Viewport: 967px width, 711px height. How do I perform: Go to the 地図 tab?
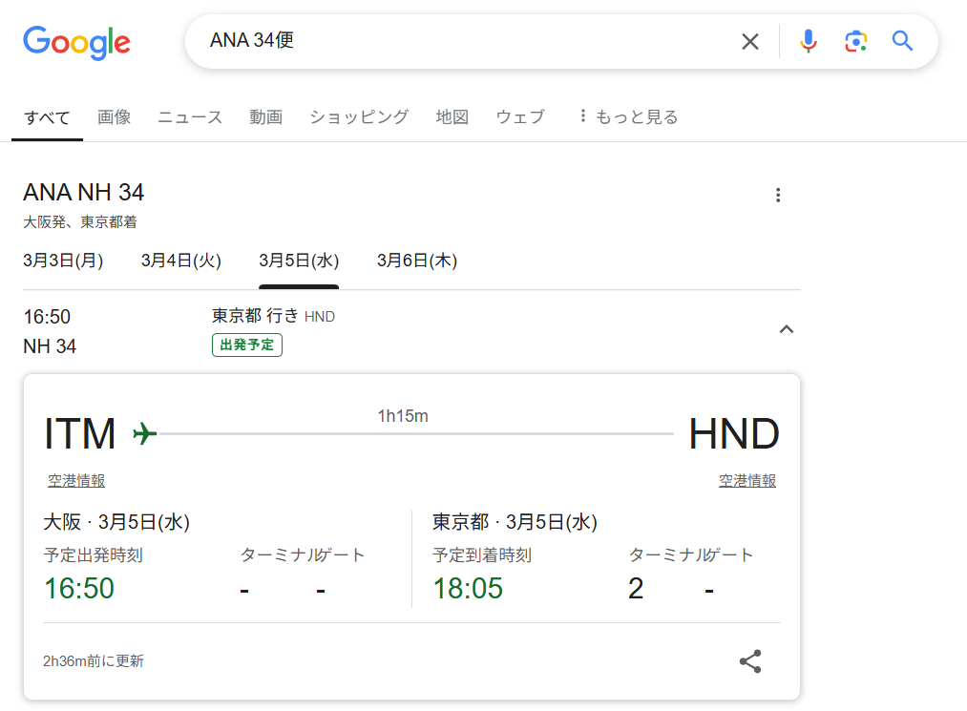pos(452,117)
